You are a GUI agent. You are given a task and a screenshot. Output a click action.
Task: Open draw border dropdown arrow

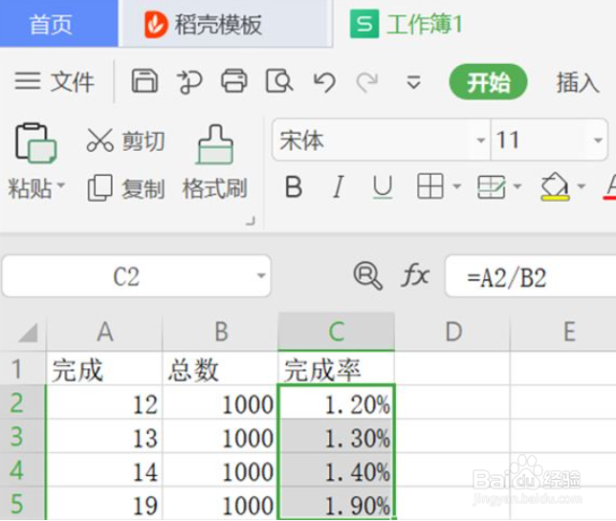coord(517,186)
